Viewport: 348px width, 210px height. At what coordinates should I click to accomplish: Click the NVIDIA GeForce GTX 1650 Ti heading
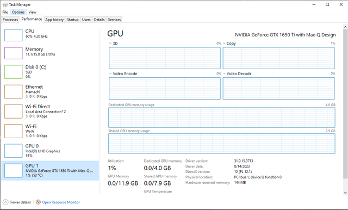285,35
